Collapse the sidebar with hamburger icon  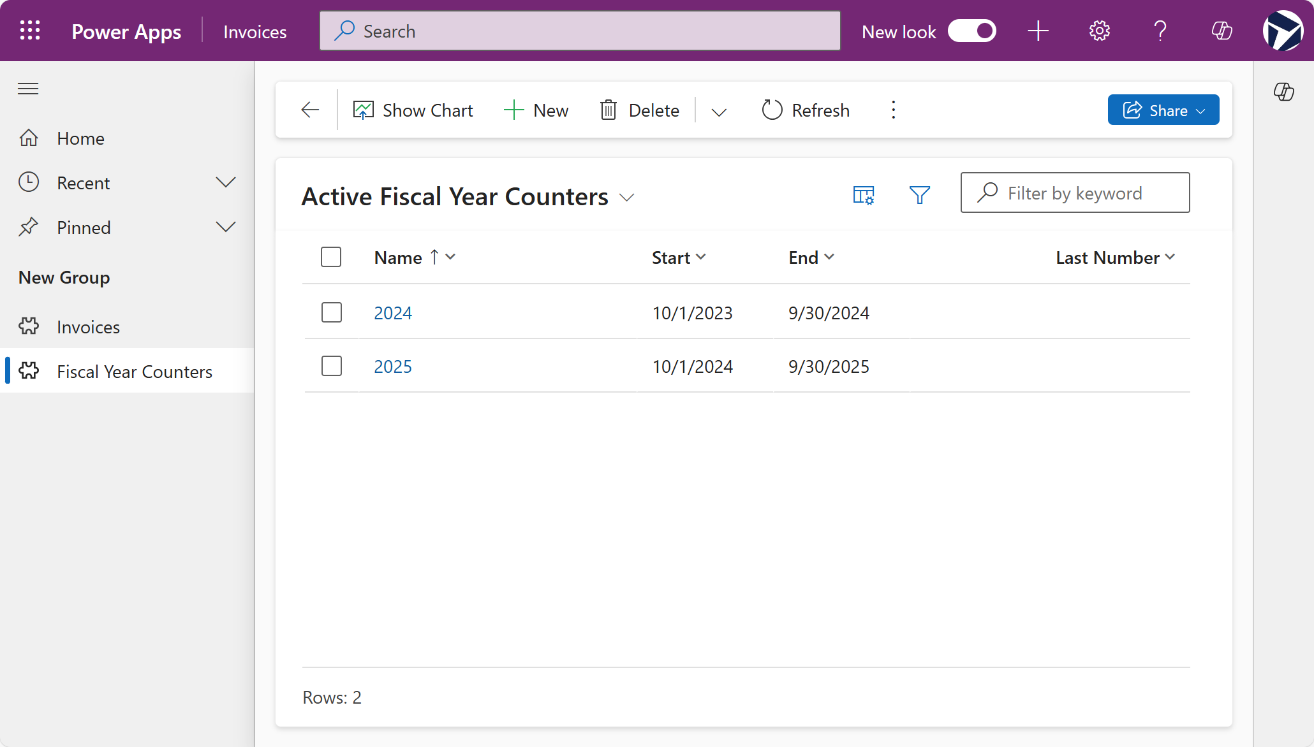coord(28,89)
